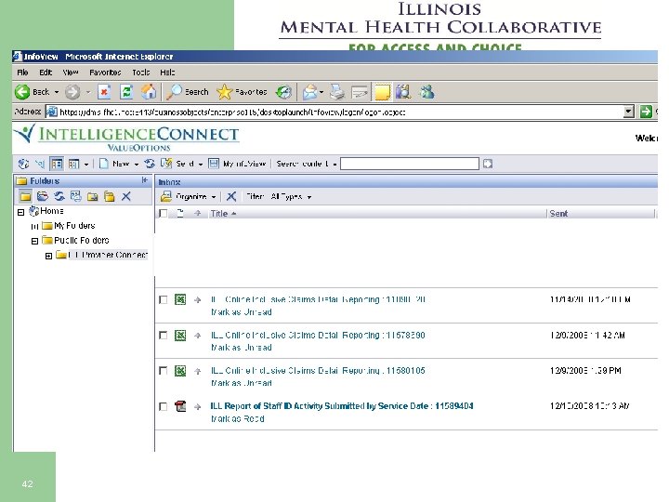Click the grey Forward arrow button
This screenshot has width=669, height=502.
pyautogui.click(x=72, y=92)
